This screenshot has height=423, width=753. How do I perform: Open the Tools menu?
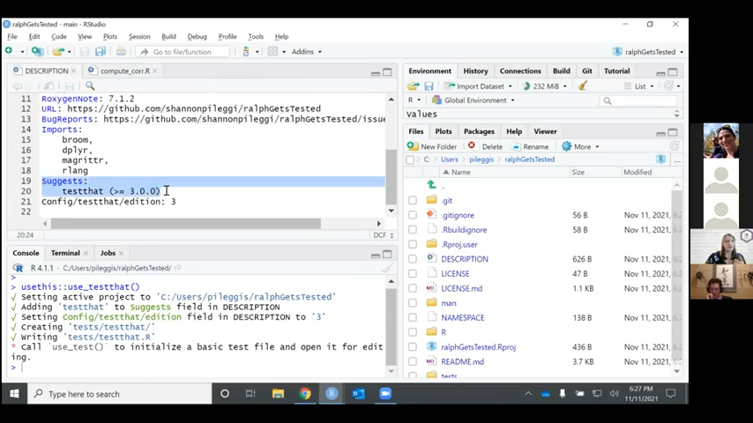click(x=256, y=36)
